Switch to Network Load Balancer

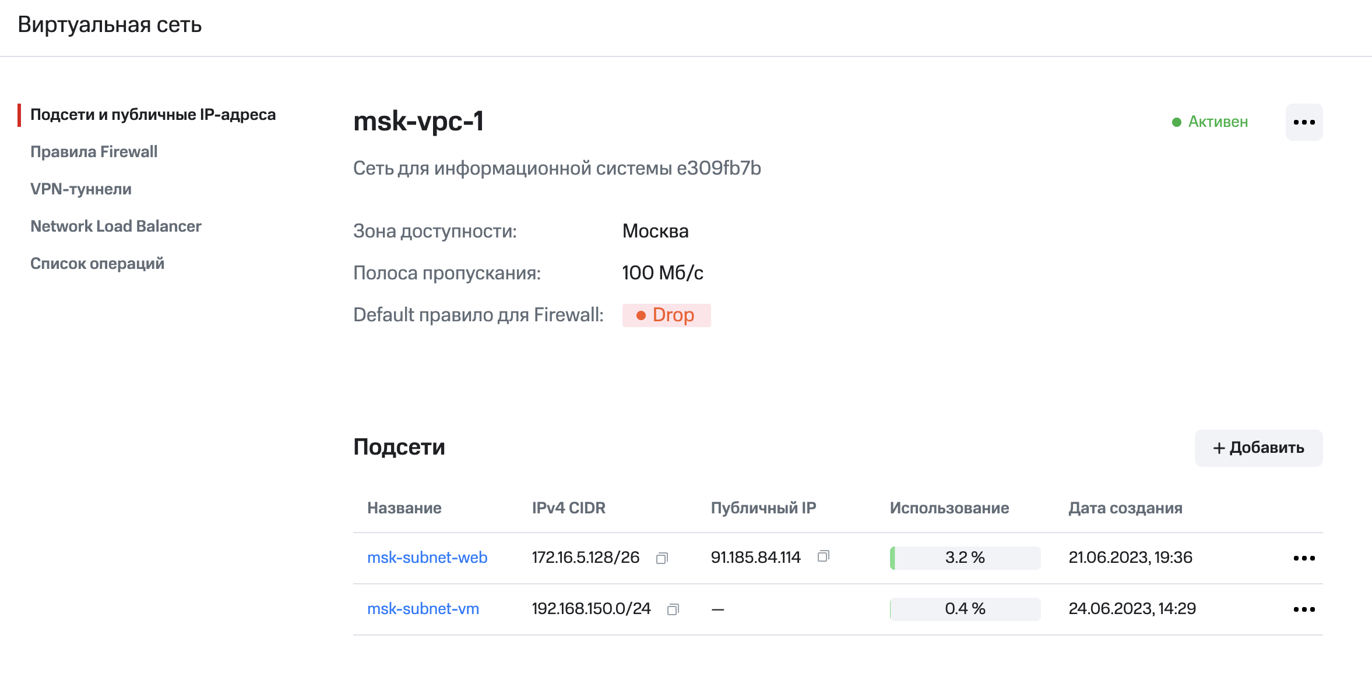pyautogui.click(x=116, y=226)
